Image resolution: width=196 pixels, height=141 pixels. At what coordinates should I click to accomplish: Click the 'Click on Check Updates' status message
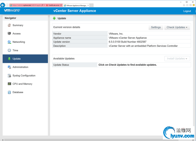point(127,65)
